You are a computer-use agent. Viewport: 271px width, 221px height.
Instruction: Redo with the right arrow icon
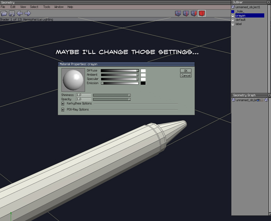pyautogui.click(x=28, y=13)
